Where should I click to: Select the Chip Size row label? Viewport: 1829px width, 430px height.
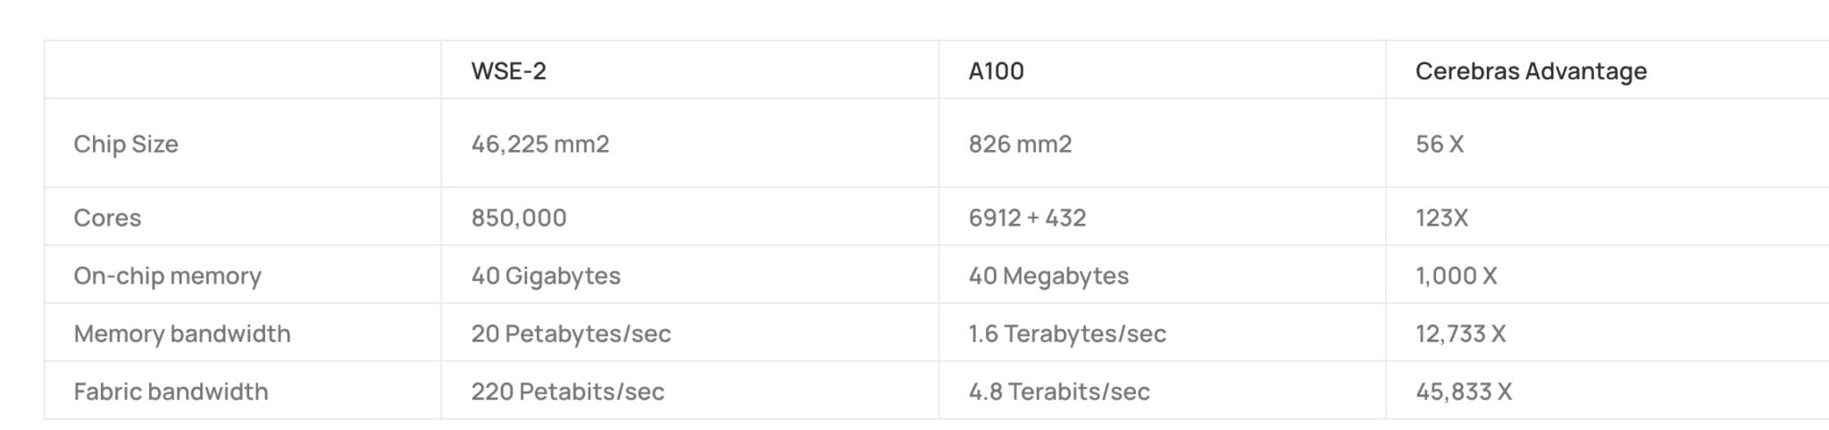click(126, 145)
